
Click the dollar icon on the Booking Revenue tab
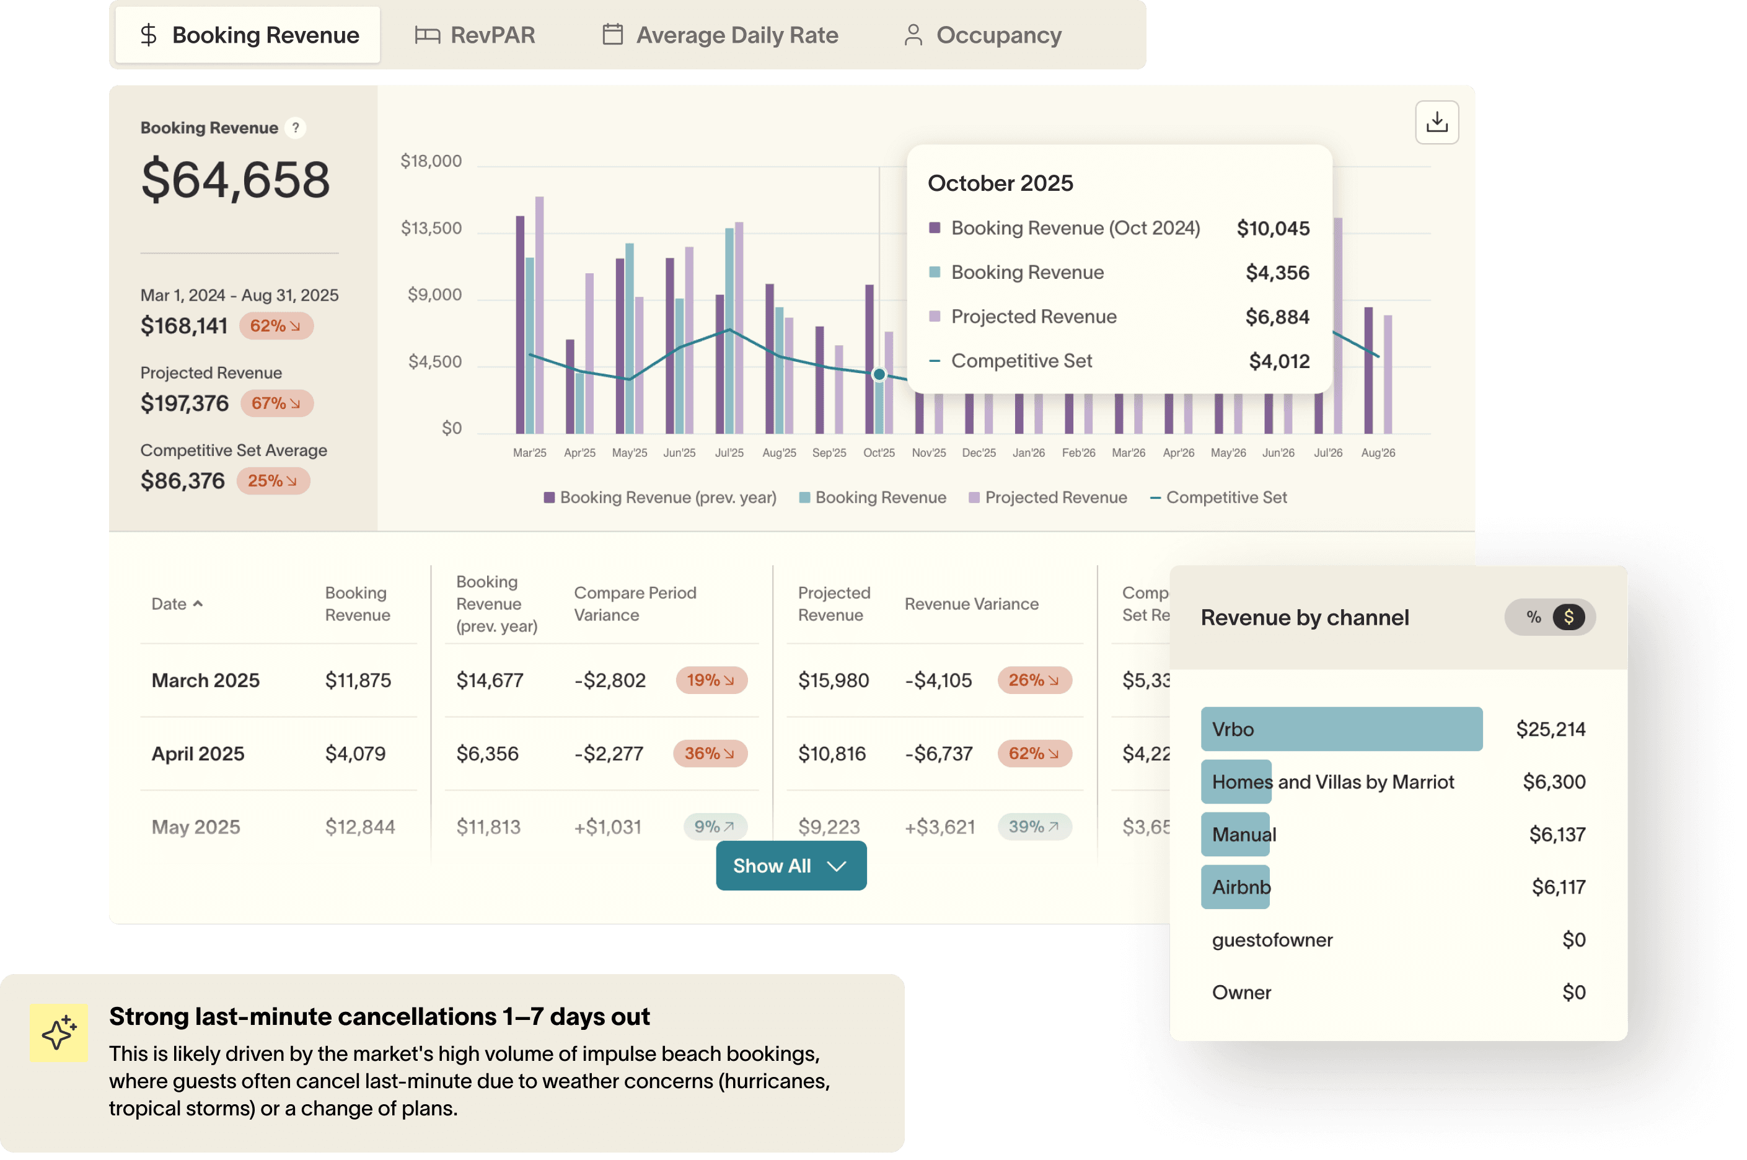pyautogui.click(x=149, y=35)
